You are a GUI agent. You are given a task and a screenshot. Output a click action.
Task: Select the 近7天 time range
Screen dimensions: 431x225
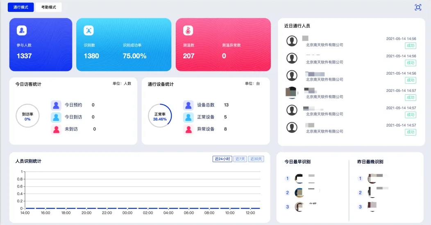point(240,159)
